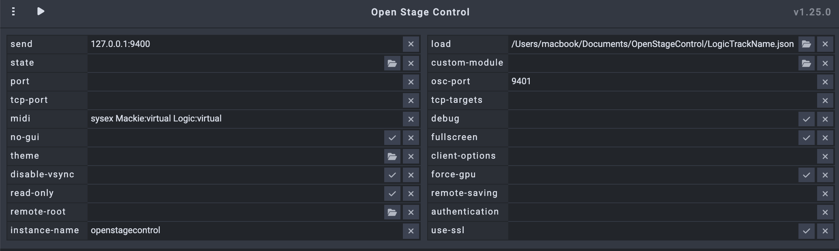The image size is (839, 251).
Task: Toggle the no-gui checkmark
Action: [x=392, y=138]
